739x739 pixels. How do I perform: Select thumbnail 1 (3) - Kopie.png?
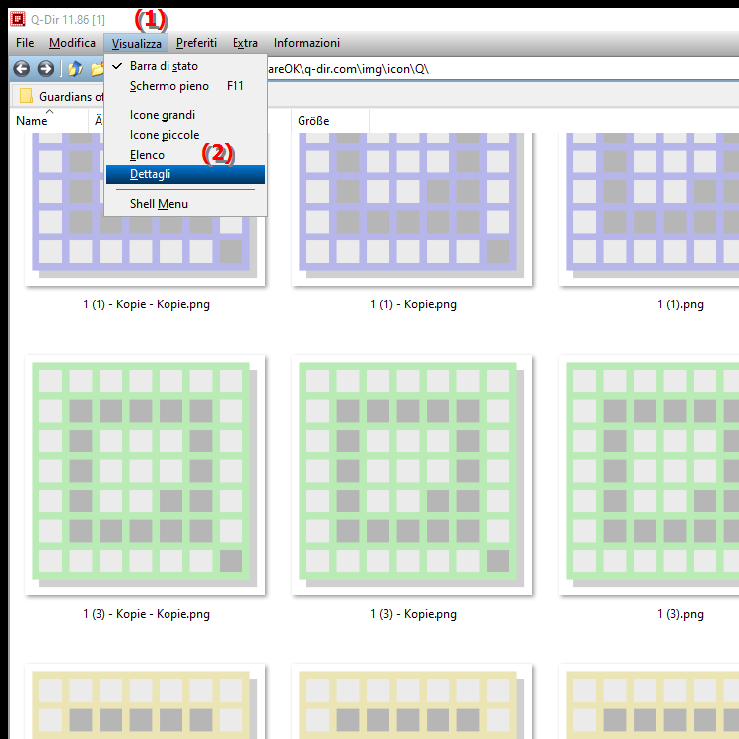[412, 475]
